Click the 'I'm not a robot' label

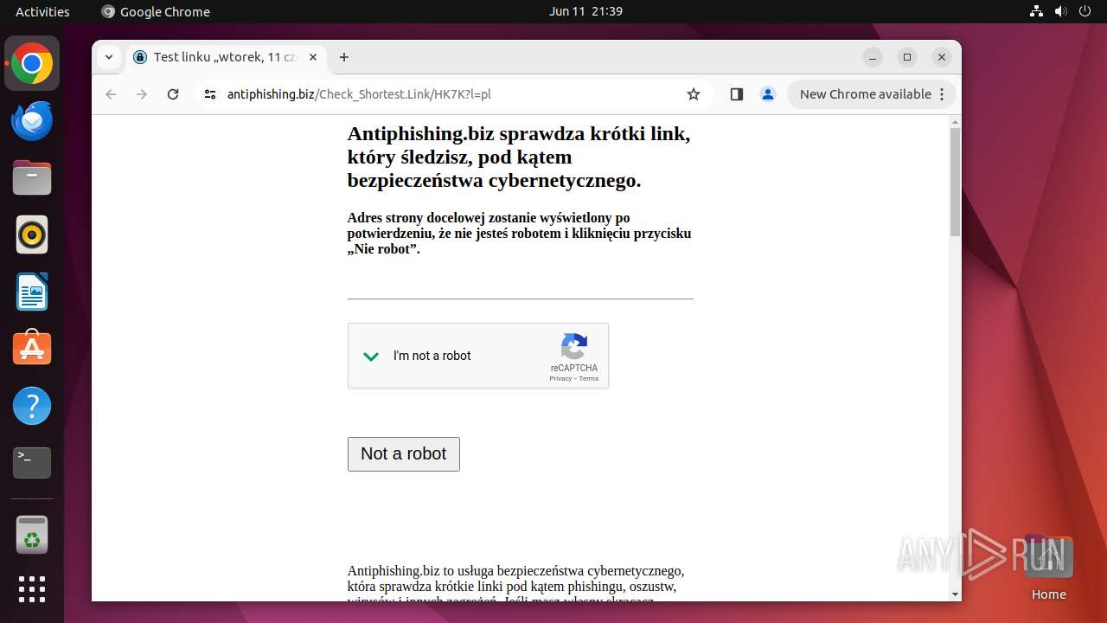tap(432, 356)
